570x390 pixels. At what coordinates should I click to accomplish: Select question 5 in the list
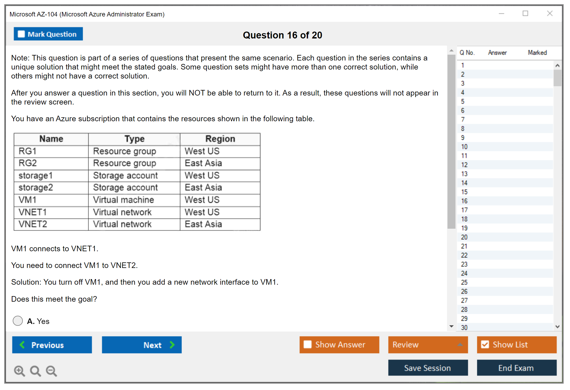click(x=463, y=102)
